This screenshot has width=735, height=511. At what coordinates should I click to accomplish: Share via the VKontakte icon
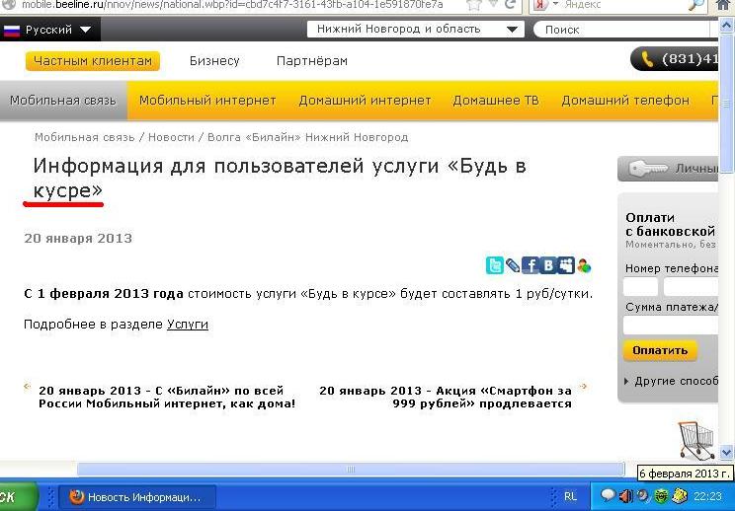[548, 265]
